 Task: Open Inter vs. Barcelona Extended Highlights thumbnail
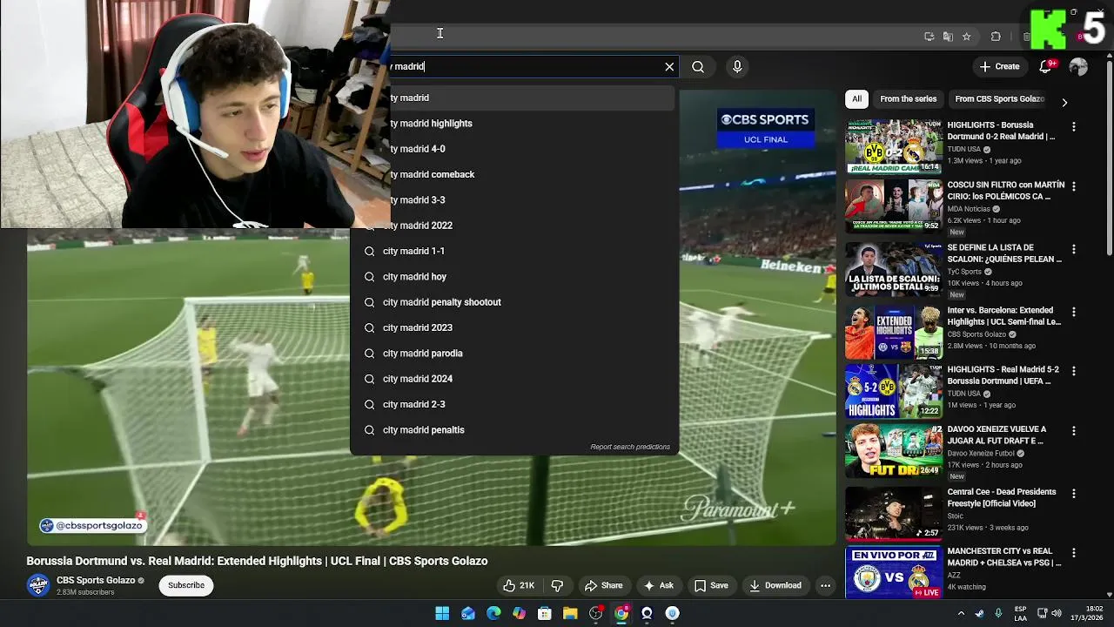point(894,331)
